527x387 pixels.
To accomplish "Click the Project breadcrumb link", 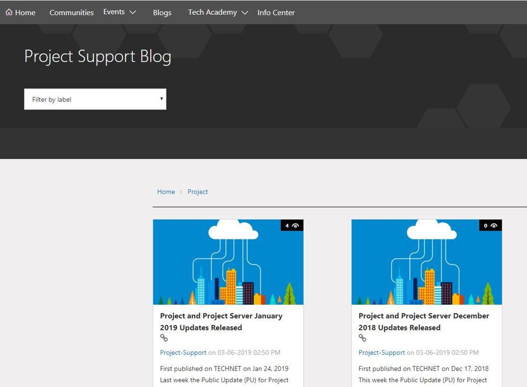I will pyautogui.click(x=198, y=192).
